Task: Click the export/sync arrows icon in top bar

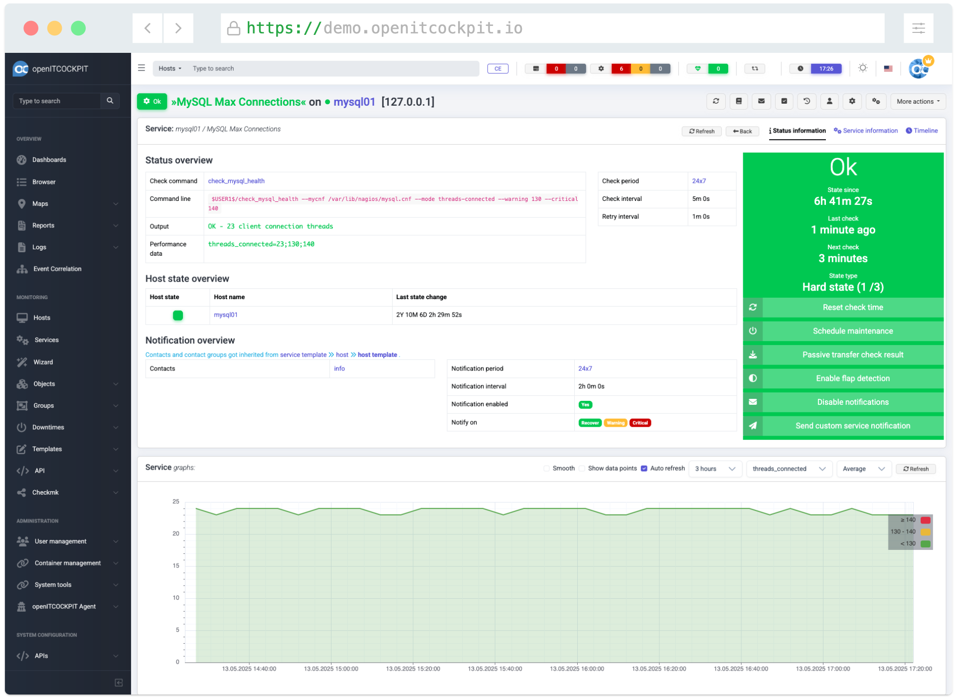Action: 755,68
